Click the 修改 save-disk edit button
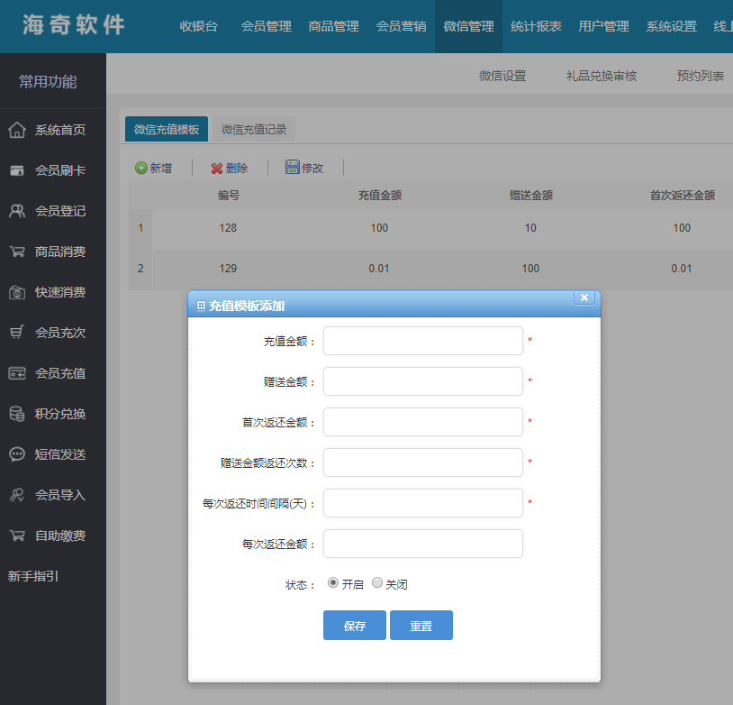 [x=303, y=168]
